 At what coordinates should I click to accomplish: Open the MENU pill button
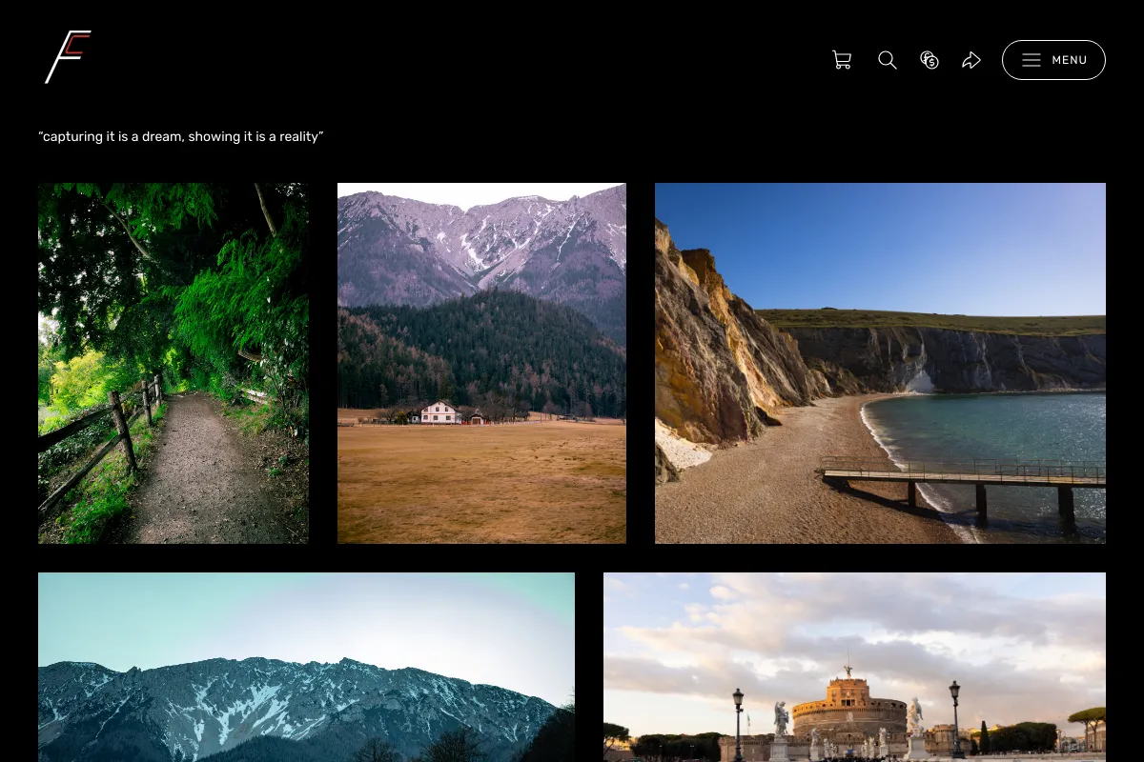click(1053, 60)
